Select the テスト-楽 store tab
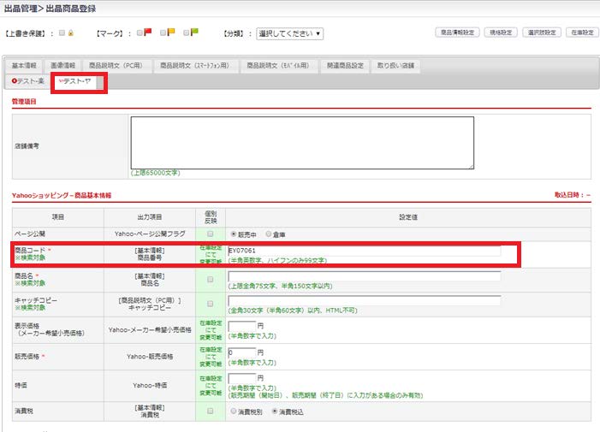The width and height of the screenshot is (600, 432). pos(28,81)
